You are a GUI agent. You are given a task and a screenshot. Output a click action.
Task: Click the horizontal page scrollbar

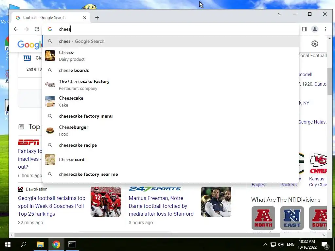click(x=147, y=235)
